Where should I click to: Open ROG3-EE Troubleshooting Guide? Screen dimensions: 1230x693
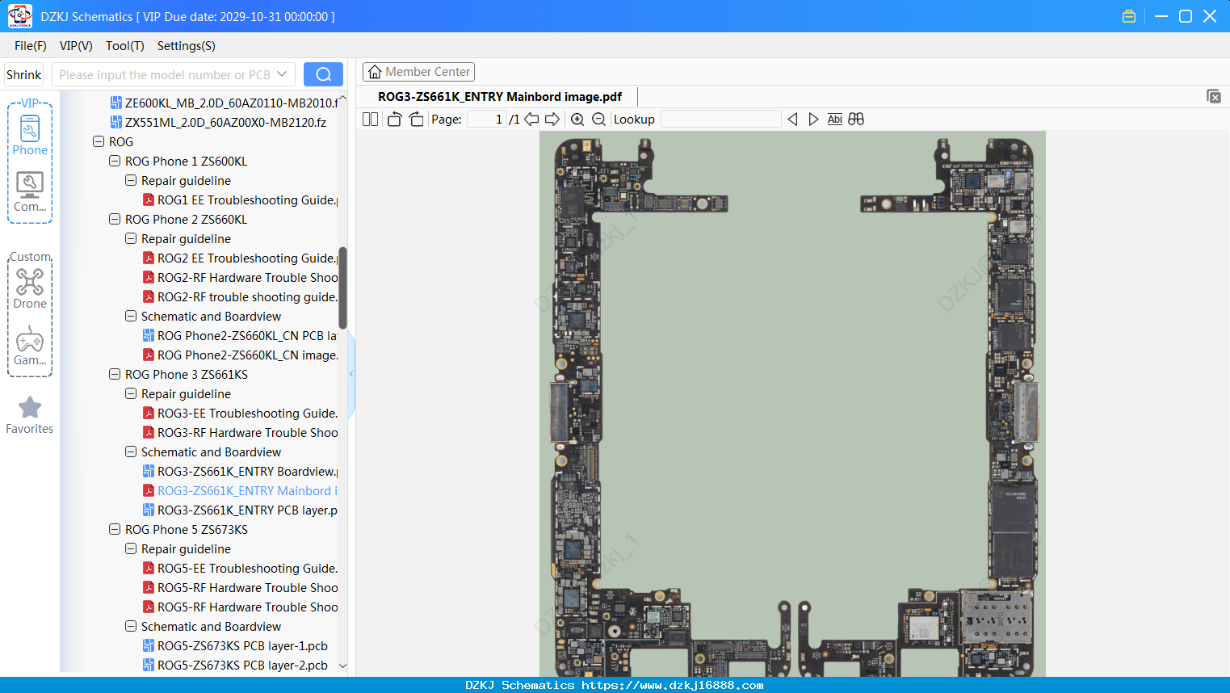pos(240,414)
